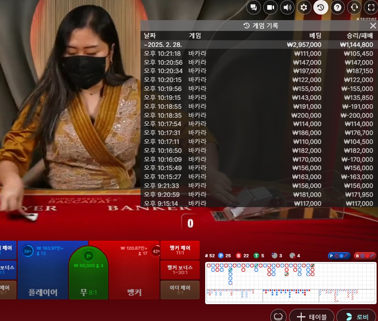
Task: Expand the 2025. 2. 28. date summary row
Action: click(x=259, y=45)
